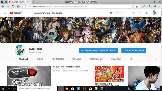Open the Edge favorites hub icon
This screenshot has height=91, width=162.
click(x=144, y=6)
